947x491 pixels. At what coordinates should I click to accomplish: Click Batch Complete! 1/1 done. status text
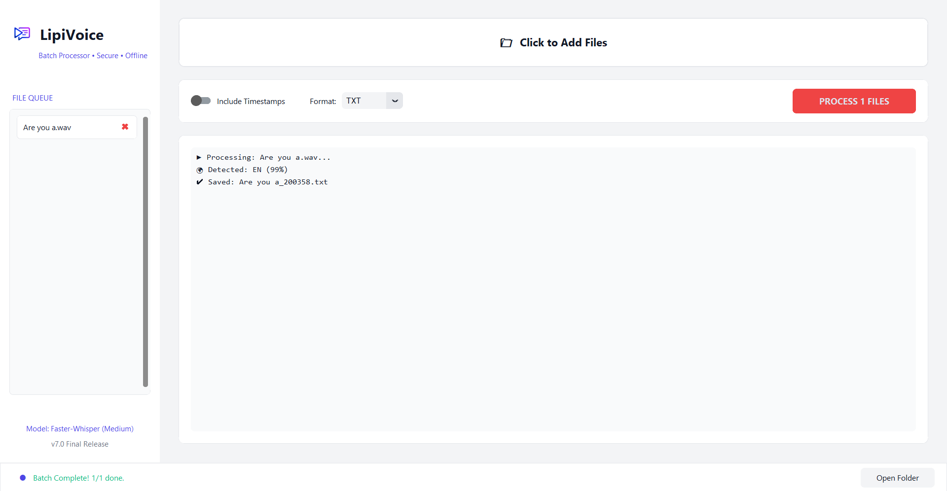78,478
